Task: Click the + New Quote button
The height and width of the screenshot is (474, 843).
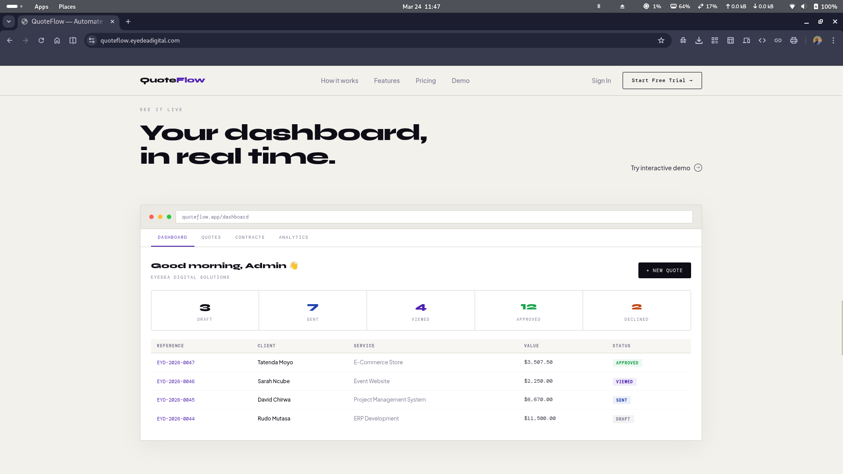Action: 664,270
